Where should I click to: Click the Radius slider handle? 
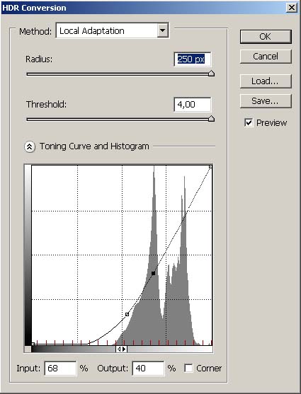coord(211,74)
